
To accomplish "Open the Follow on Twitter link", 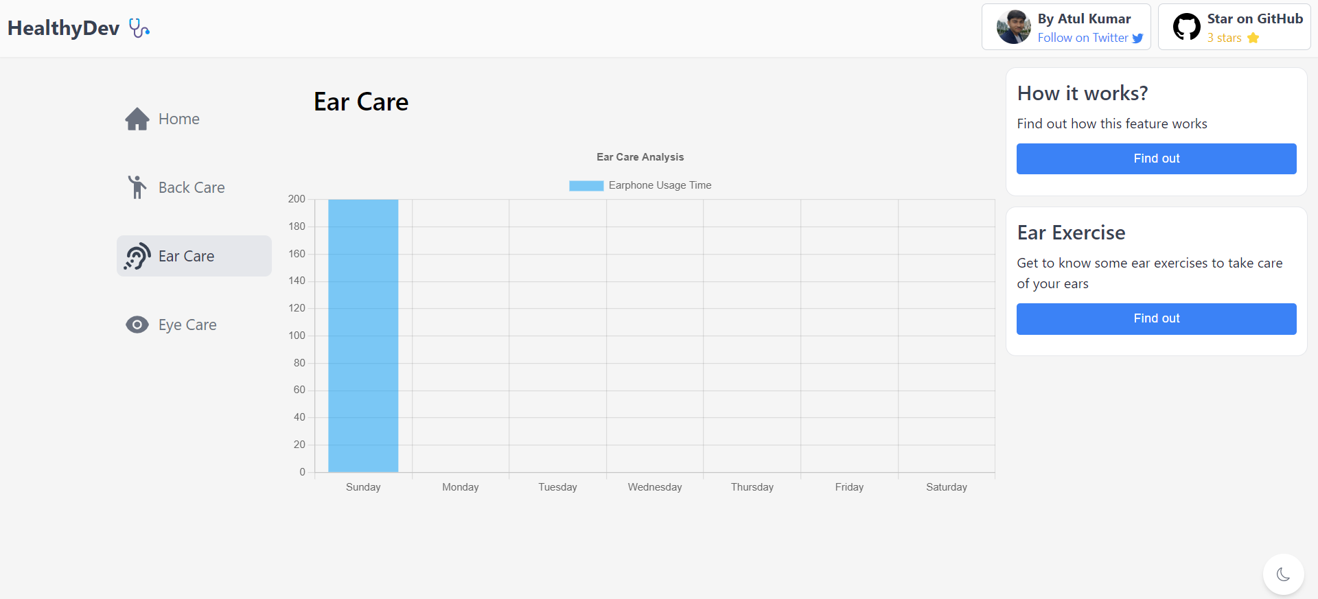I will [1085, 38].
